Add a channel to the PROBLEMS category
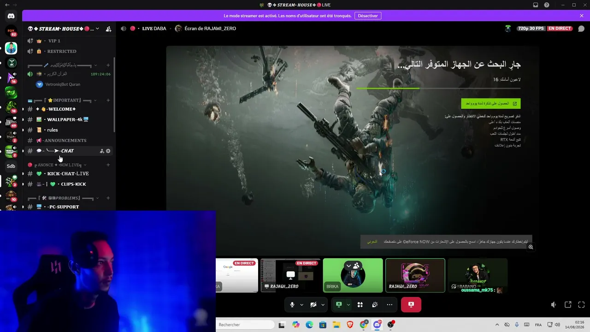This screenshot has width=590, height=332. pos(108,198)
